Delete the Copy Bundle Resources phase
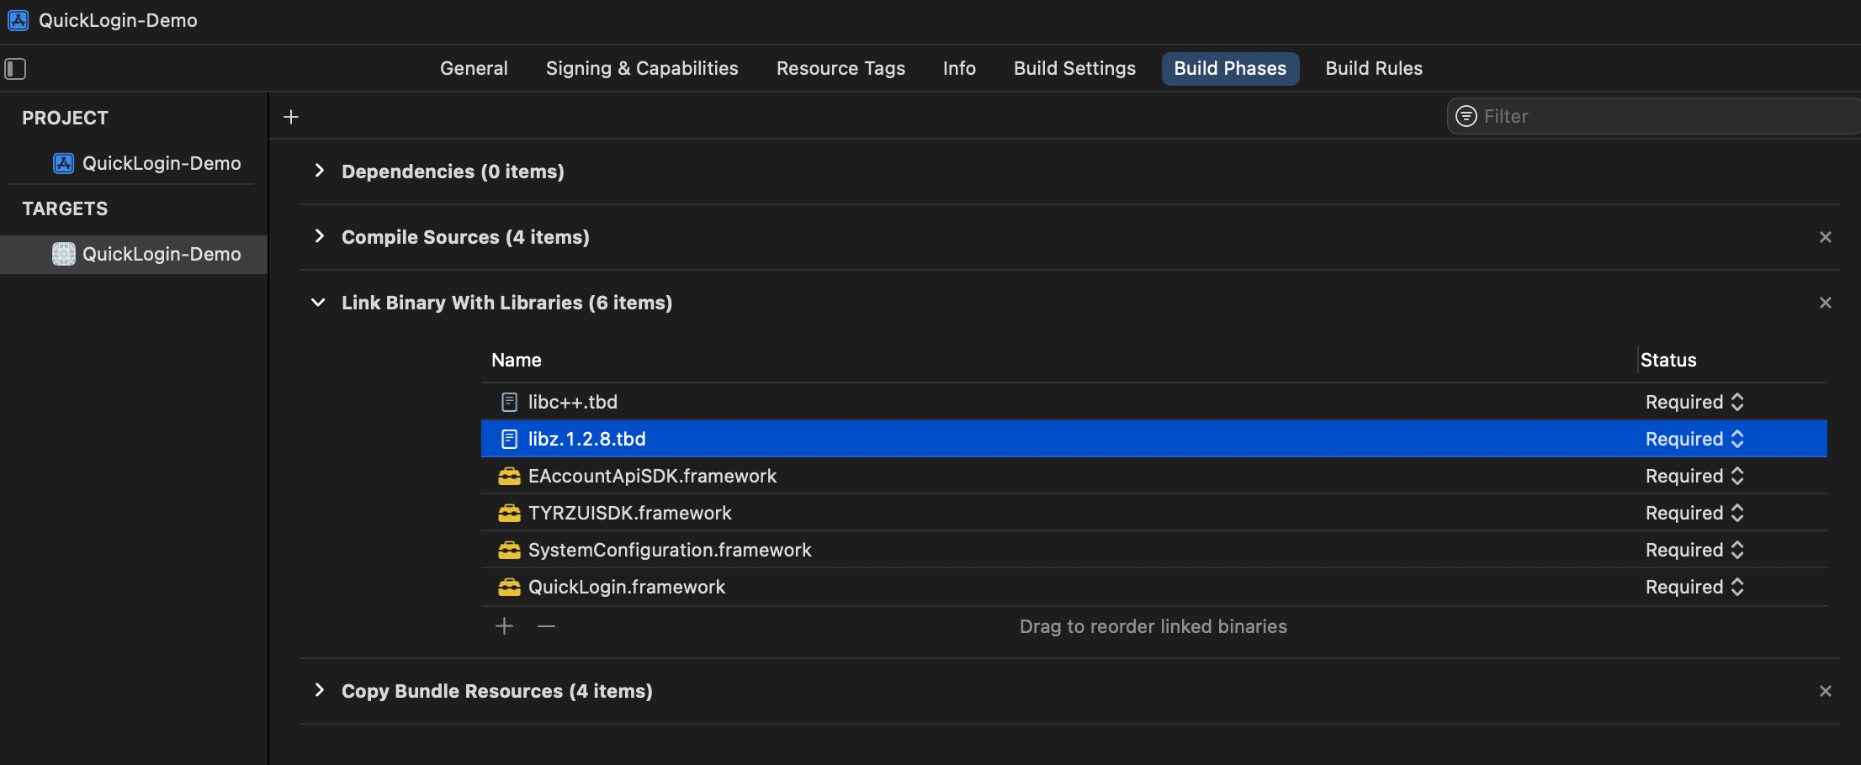Viewport: 1861px width, 765px height. tap(1826, 691)
